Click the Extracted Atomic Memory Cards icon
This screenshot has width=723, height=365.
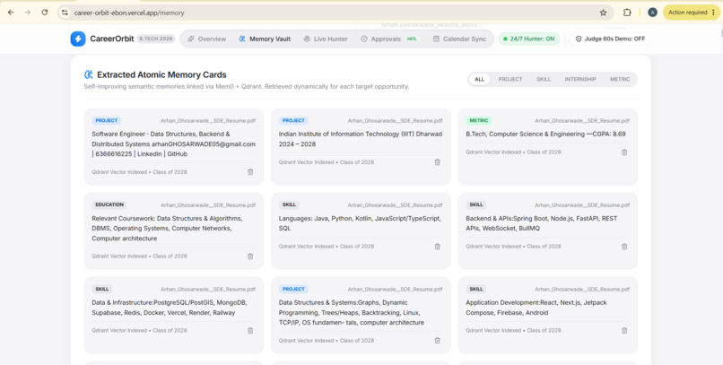[89, 74]
